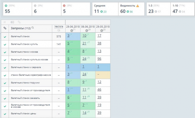The image size is (195, 118).
Task: Toggle checkmark for балетные станки и зеркала
Action: [5, 68]
